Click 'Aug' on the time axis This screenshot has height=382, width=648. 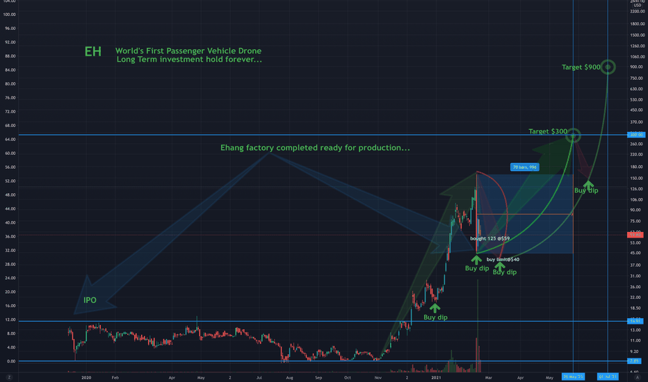pyautogui.click(x=289, y=377)
